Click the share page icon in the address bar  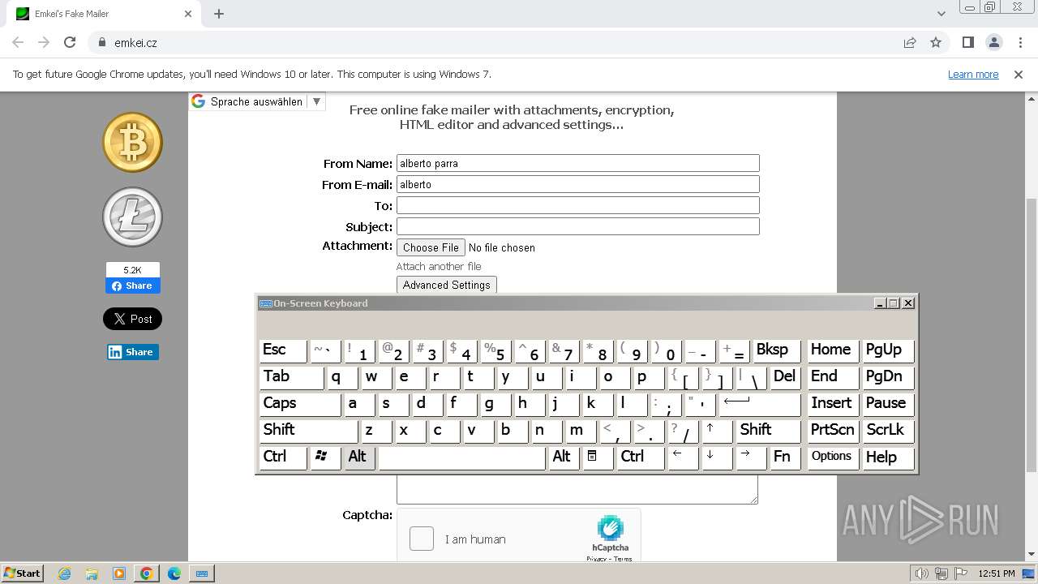(x=910, y=42)
